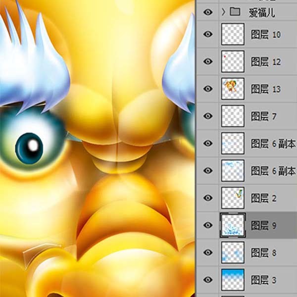Image resolution: width=297 pixels, height=297 pixels.
Task: Click the selected 图层 9 thumbnail
Action: click(x=233, y=225)
